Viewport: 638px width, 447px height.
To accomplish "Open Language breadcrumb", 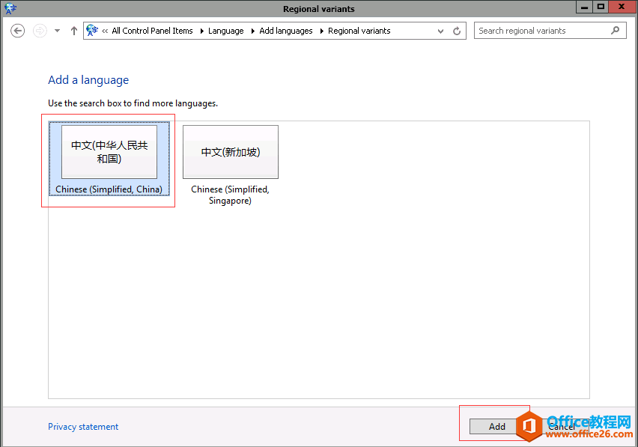I will 226,31.
